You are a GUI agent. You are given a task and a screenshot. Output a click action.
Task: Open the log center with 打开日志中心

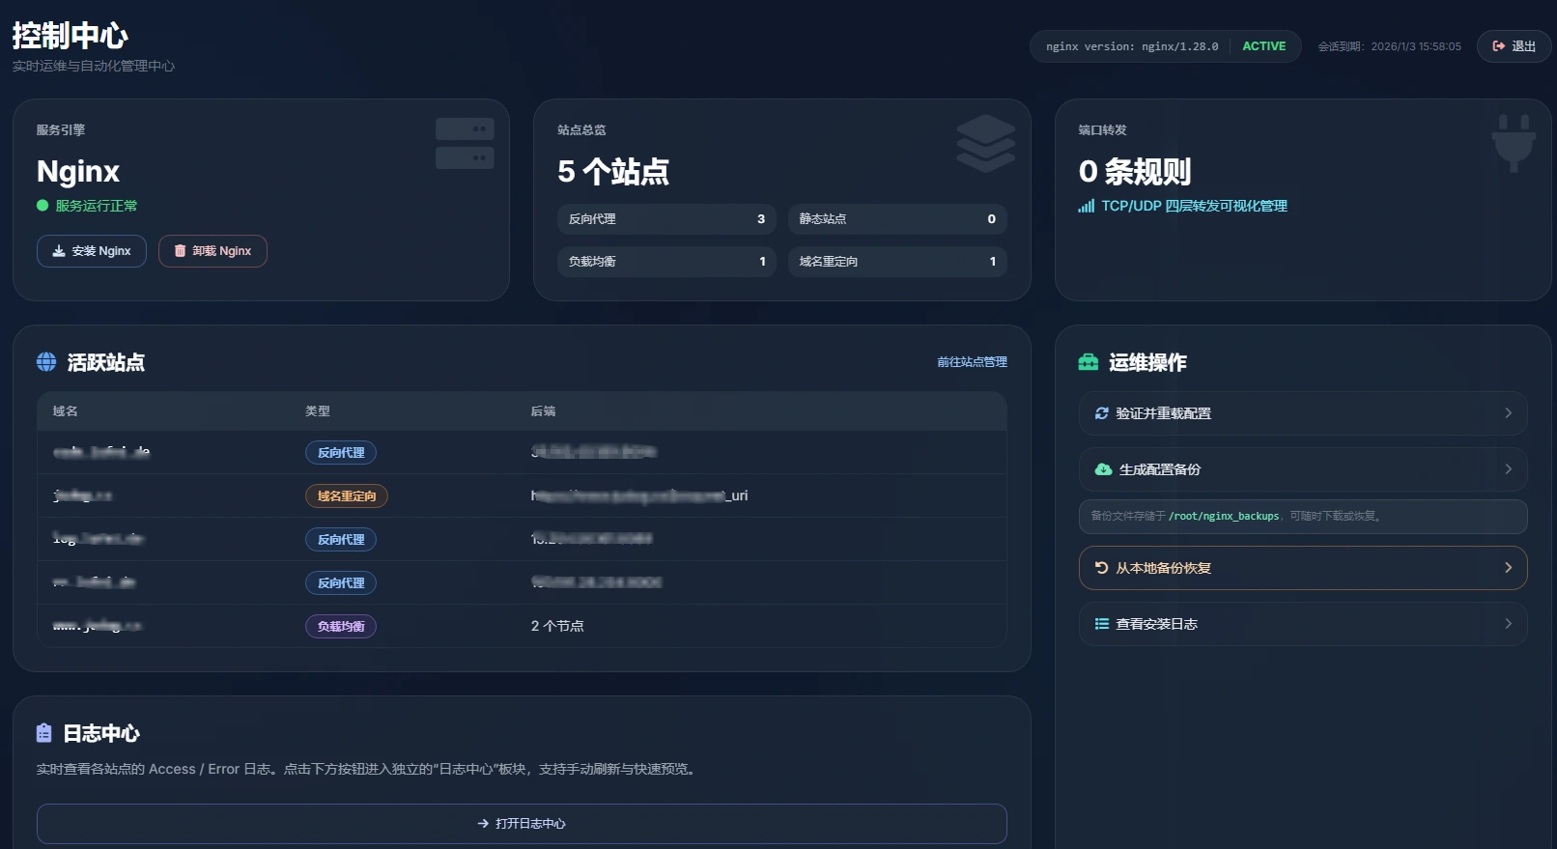[522, 824]
